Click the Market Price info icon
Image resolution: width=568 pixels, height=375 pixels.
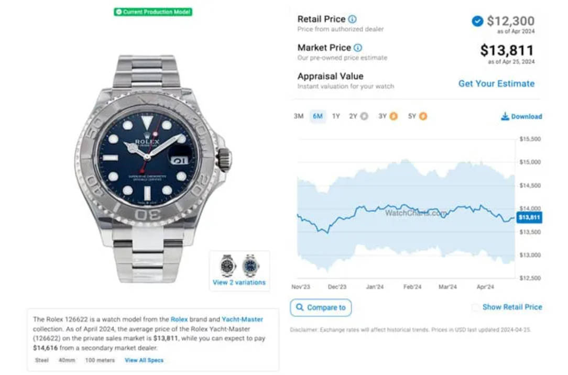point(357,48)
